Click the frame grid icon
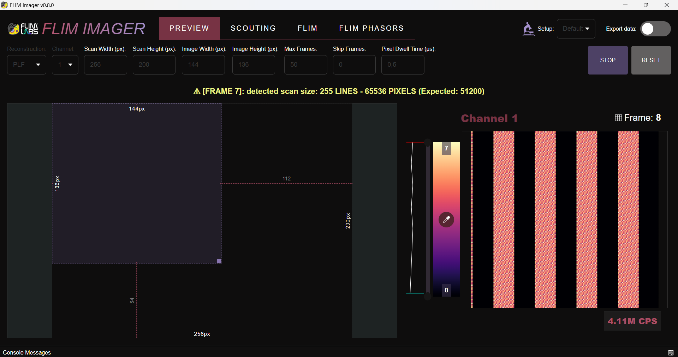Viewport: 678px width, 357px height. click(x=618, y=118)
